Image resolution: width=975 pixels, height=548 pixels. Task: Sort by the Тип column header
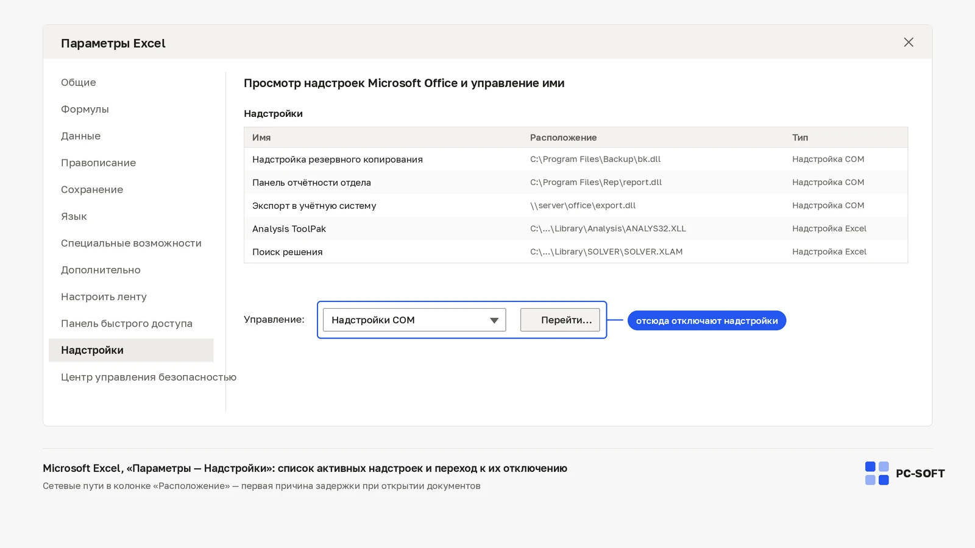[800, 138]
